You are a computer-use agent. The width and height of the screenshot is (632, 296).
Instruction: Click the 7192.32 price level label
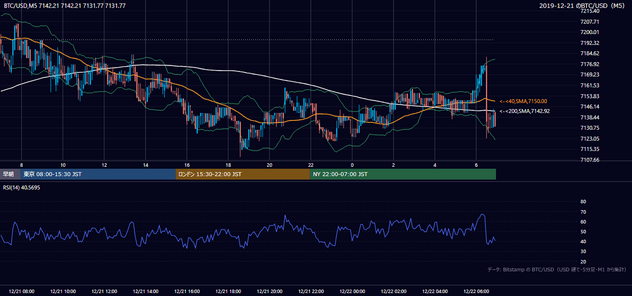coord(589,43)
